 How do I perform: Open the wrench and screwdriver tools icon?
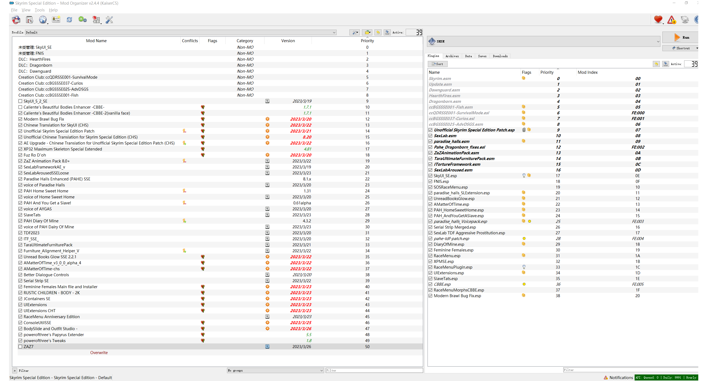109,20
